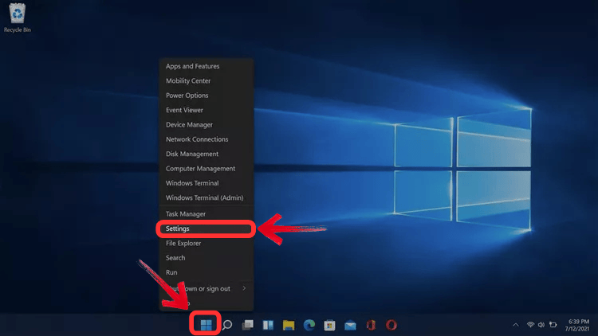The image size is (598, 336).
Task: Open Wi-Fi network tray icon
Action: 530,325
